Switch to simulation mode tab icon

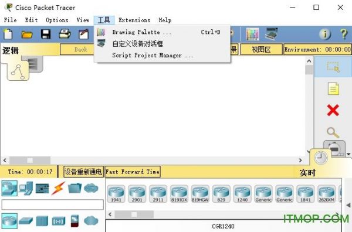334,148
